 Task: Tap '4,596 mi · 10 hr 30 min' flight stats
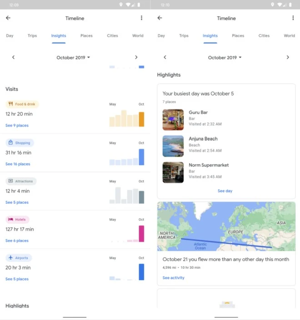[181, 268]
